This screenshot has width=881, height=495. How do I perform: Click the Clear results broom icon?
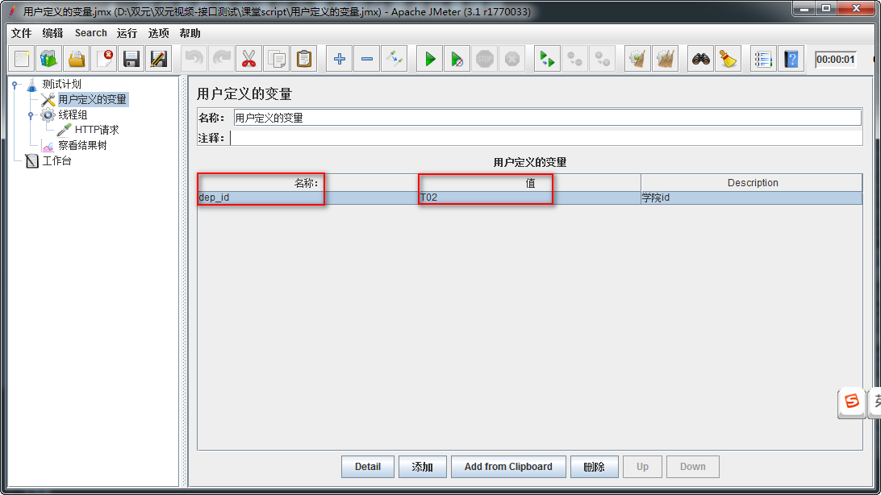637,59
